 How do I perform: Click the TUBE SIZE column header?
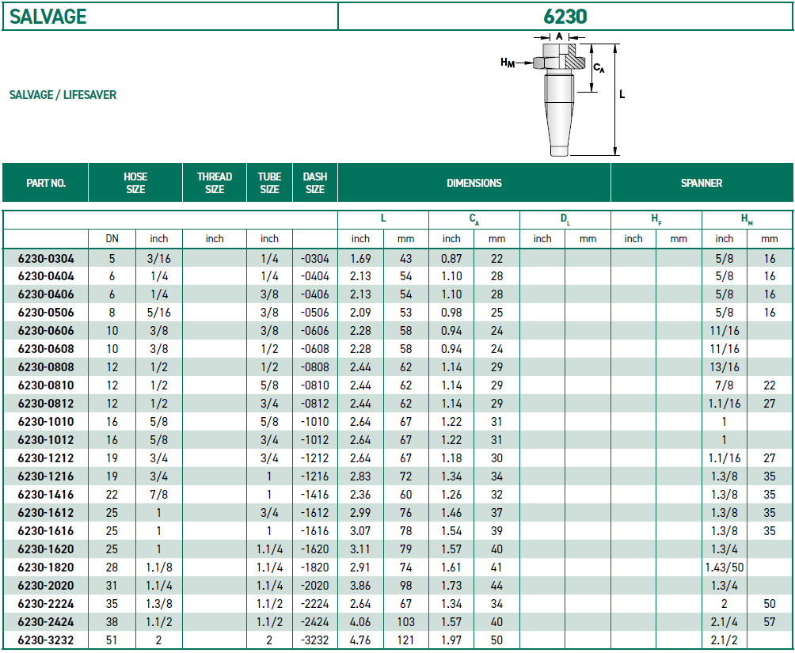click(x=269, y=183)
